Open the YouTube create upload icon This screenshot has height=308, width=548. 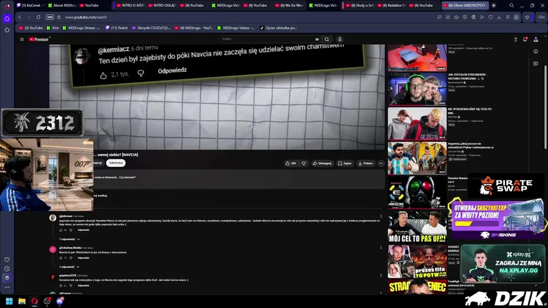point(515,39)
